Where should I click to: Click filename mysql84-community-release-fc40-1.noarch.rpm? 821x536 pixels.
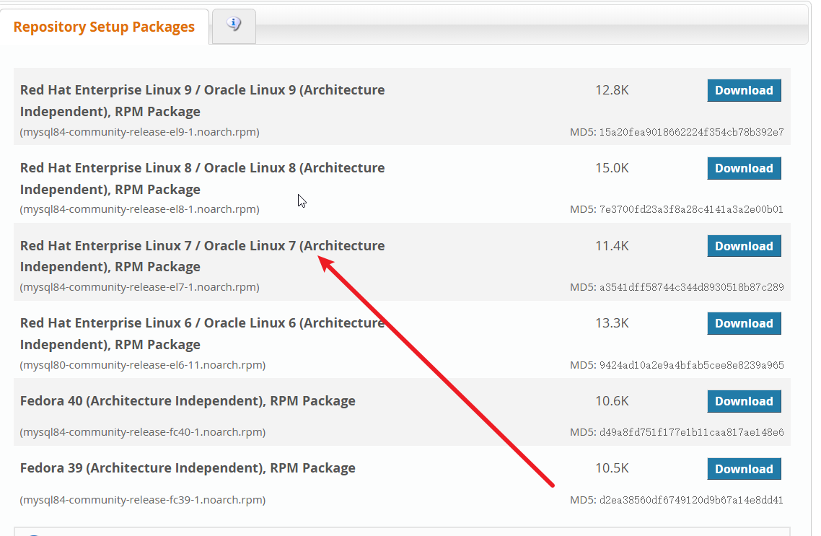[x=142, y=432]
